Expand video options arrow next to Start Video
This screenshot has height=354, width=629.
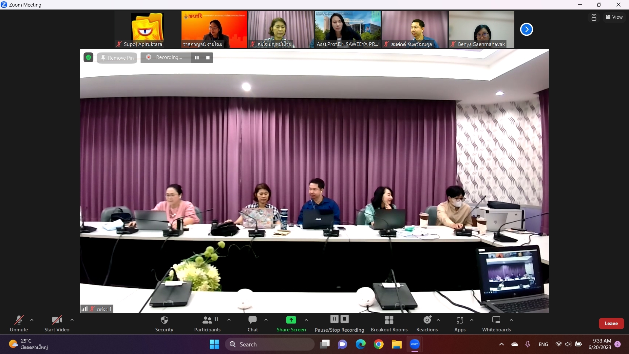(x=72, y=320)
